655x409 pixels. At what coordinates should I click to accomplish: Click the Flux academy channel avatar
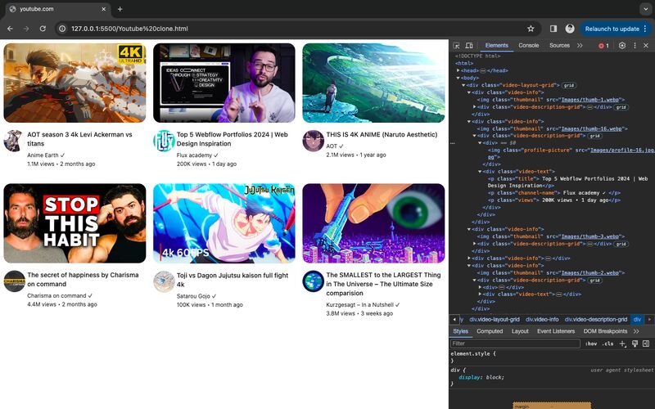point(164,141)
